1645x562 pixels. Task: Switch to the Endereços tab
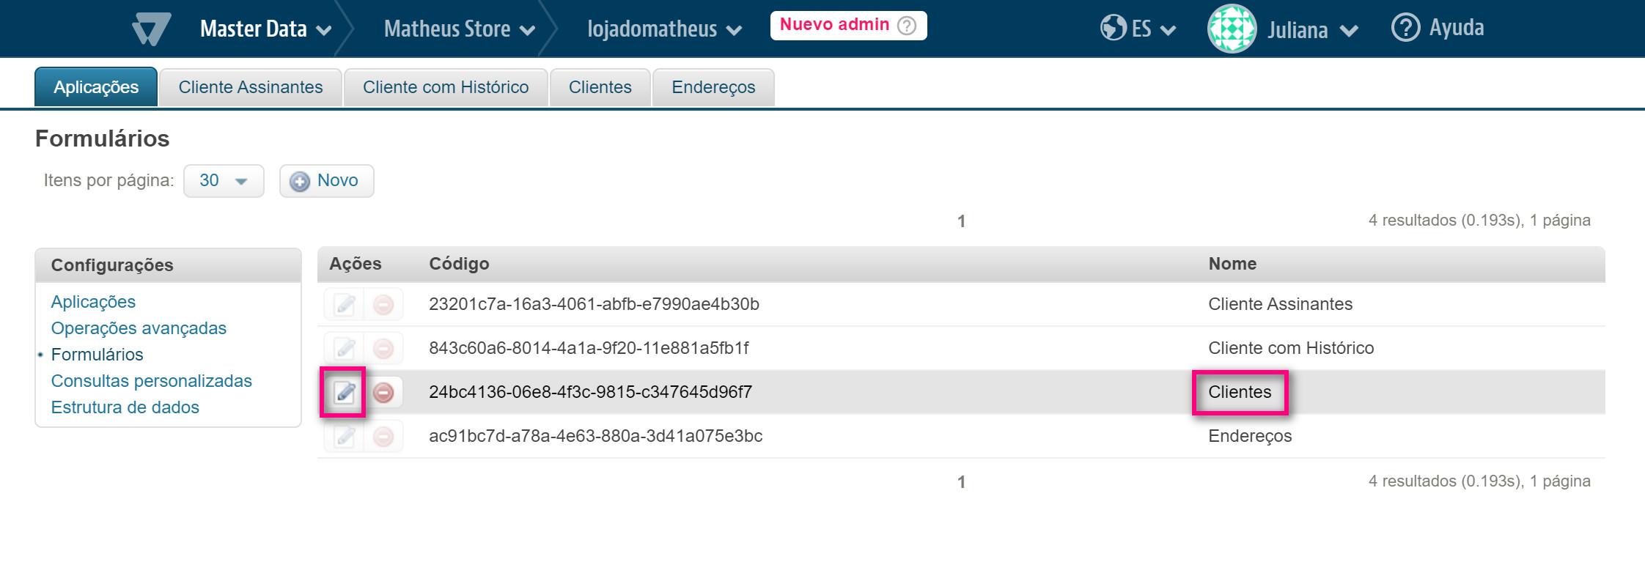tap(713, 87)
